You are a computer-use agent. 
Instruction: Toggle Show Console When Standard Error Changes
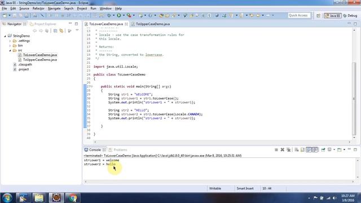pyautogui.click(x=315, y=150)
